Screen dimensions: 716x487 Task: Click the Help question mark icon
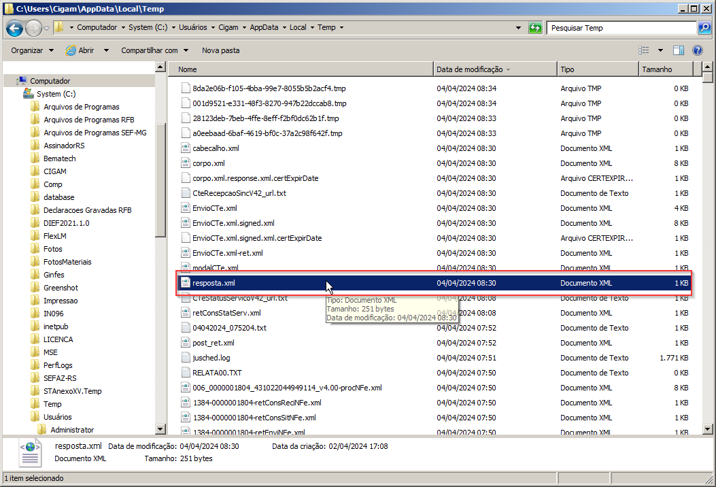pos(698,50)
